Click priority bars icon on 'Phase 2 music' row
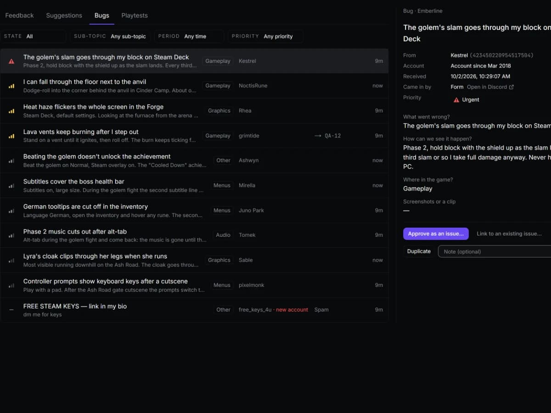The width and height of the screenshot is (551, 413). click(x=11, y=235)
